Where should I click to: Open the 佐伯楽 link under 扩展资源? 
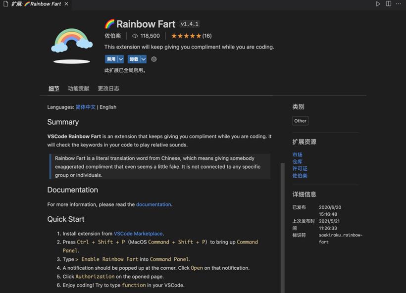click(x=300, y=176)
